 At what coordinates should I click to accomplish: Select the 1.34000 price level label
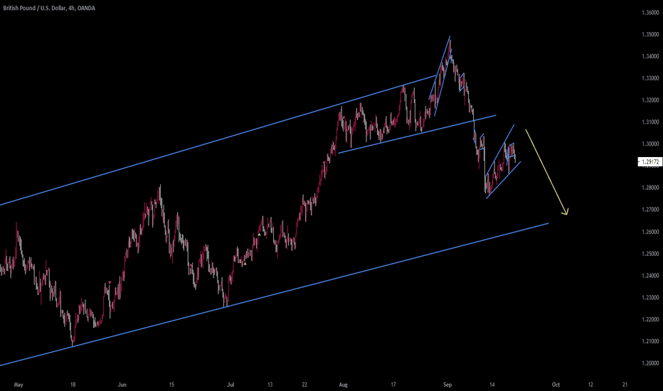click(650, 56)
